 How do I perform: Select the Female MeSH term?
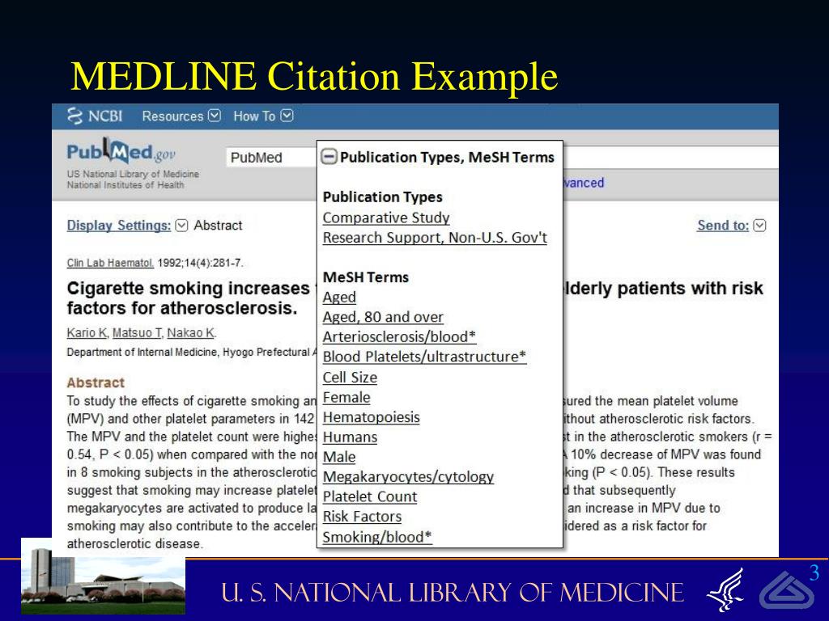(x=346, y=398)
